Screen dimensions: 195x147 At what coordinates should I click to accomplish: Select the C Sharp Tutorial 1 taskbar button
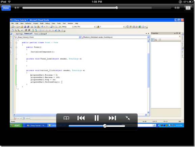click(x=36, y=125)
